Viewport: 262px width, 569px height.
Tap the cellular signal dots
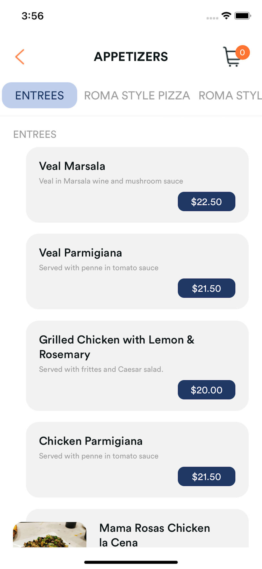(212, 18)
